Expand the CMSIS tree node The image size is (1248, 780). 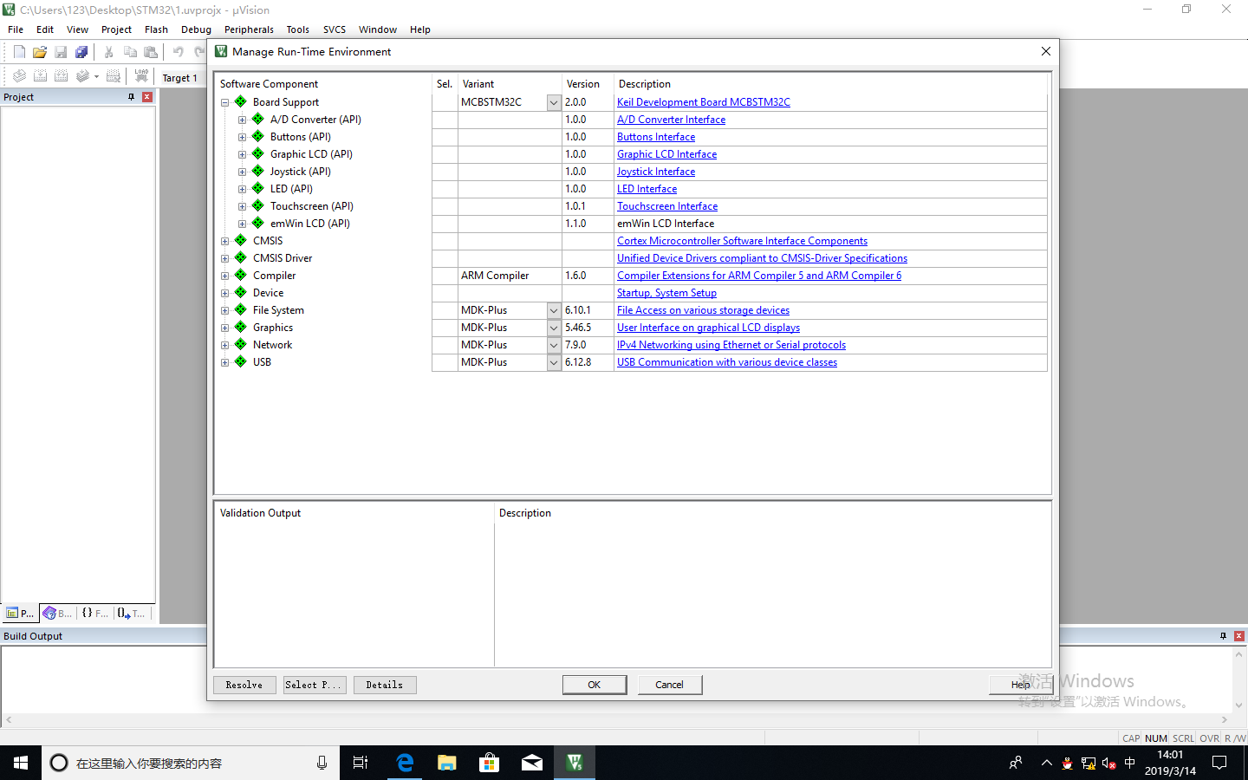click(x=225, y=241)
